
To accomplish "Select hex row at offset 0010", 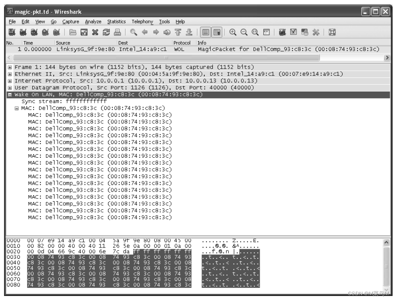I will 133,246.
